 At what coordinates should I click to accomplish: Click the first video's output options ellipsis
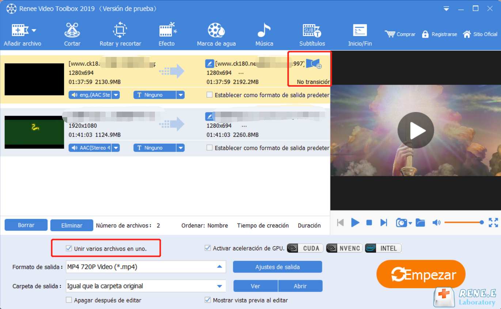[x=241, y=73]
